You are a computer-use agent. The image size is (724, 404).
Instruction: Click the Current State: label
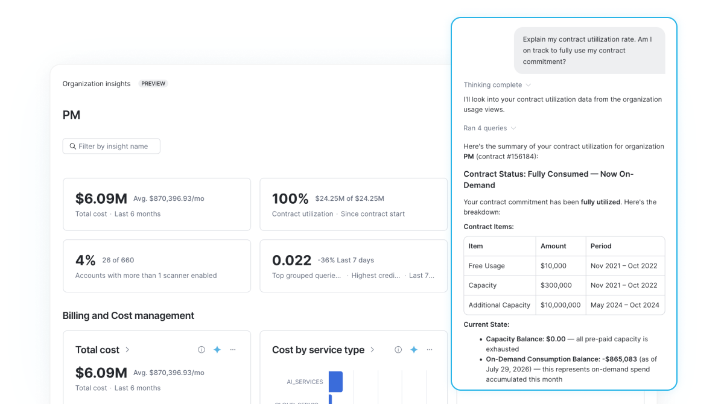(486, 324)
